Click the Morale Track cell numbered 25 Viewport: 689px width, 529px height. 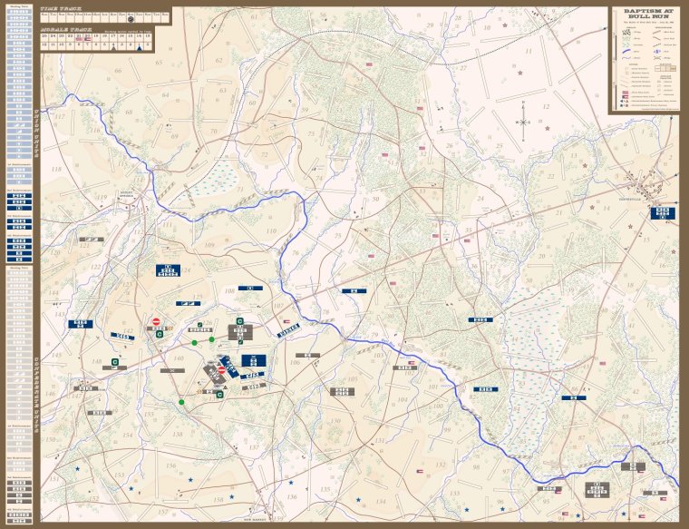[x=44, y=37]
